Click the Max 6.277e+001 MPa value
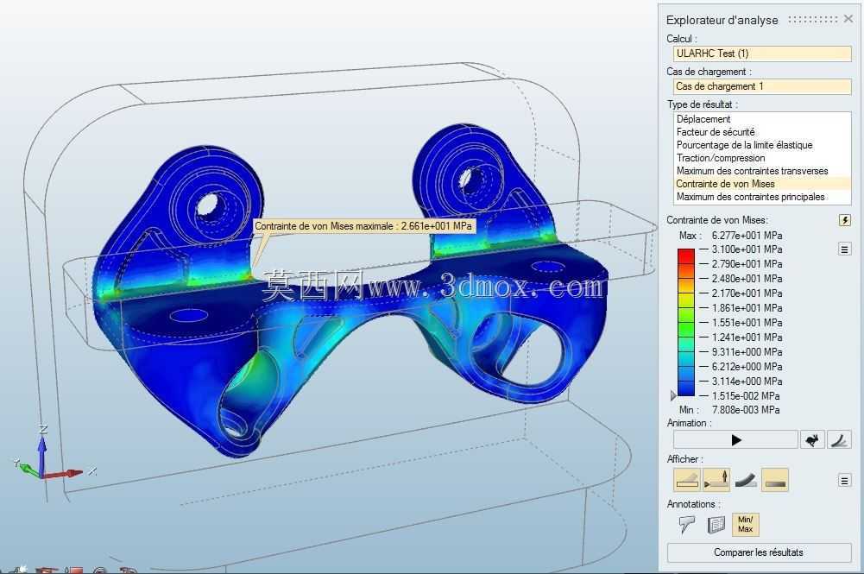 click(x=747, y=236)
